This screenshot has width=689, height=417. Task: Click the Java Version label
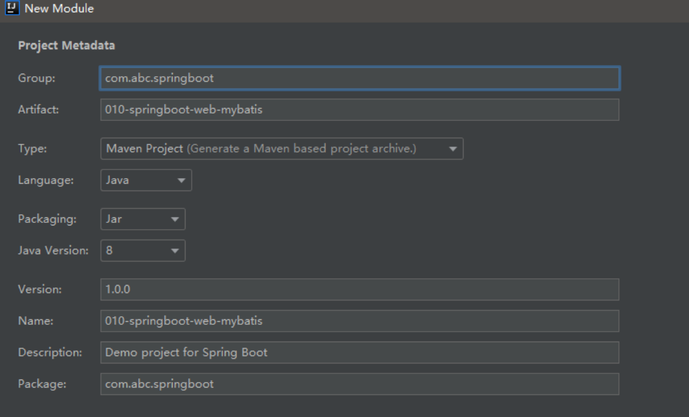[x=53, y=251]
